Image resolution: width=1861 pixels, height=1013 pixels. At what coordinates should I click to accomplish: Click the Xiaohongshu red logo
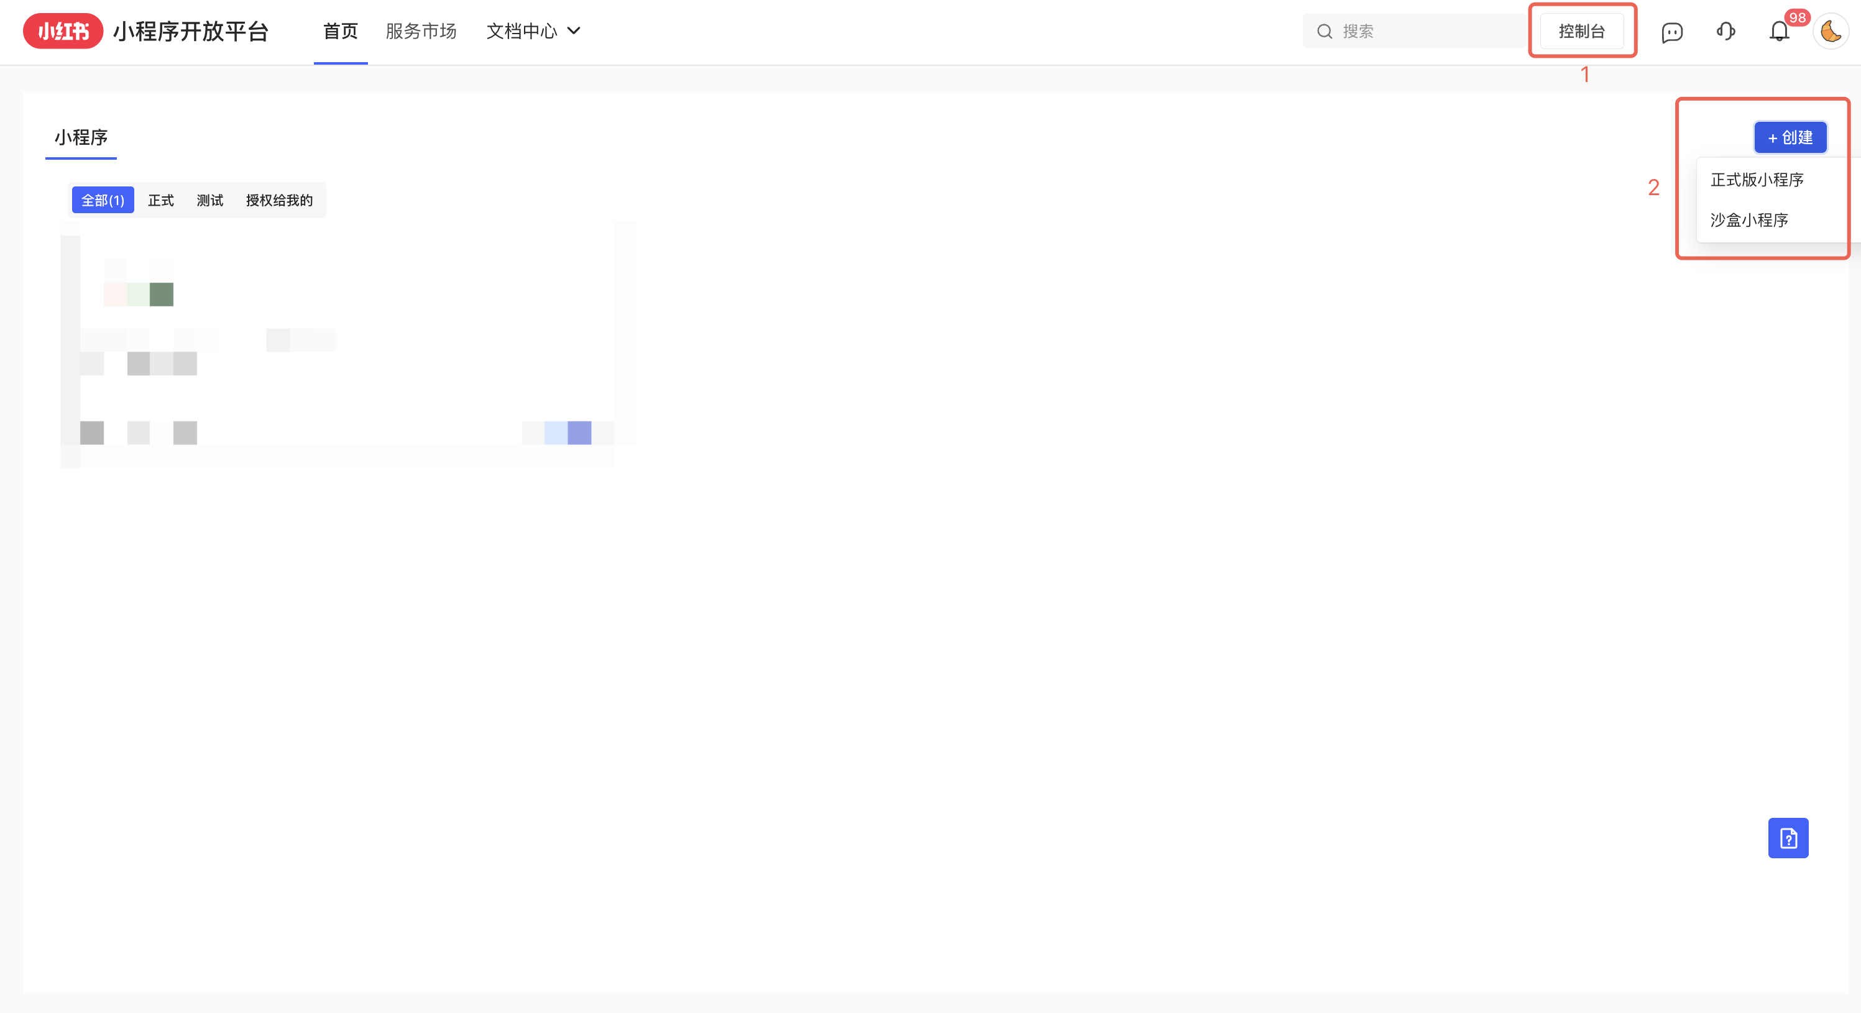click(63, 31)
